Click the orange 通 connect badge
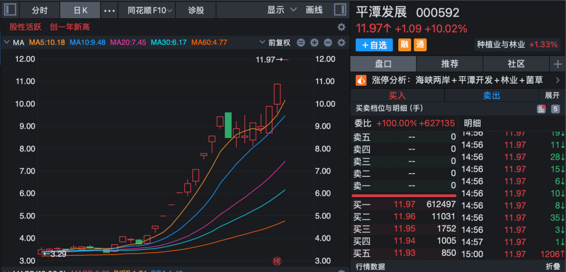The width and height of the screenshot is (566, 272). [x=420, y=45]
